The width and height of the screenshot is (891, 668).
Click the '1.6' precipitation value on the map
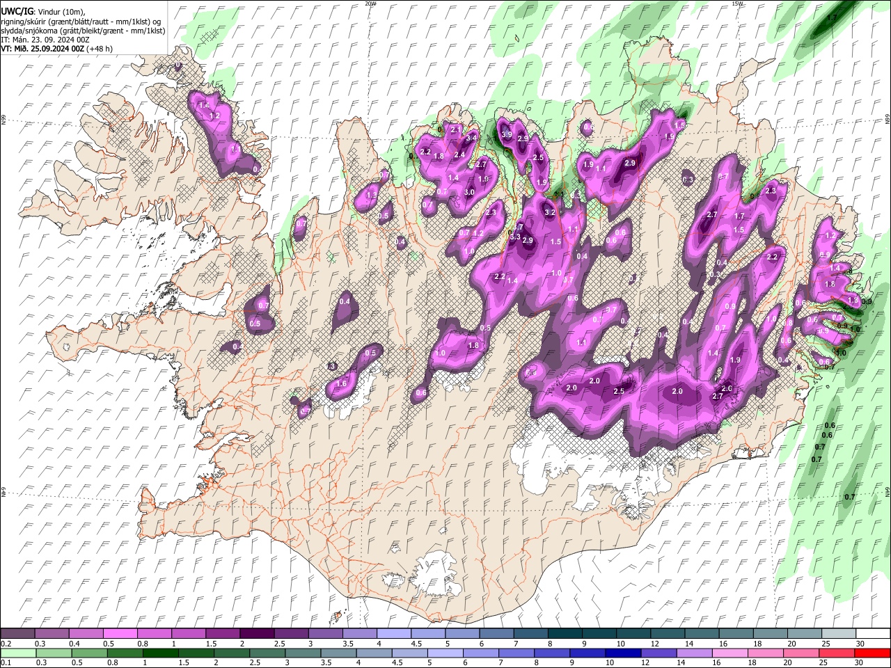341,383
